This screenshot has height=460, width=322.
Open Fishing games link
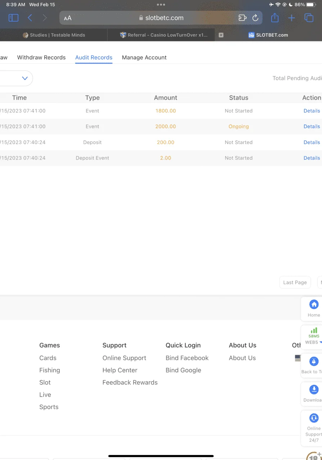click(x=50, y=370)
